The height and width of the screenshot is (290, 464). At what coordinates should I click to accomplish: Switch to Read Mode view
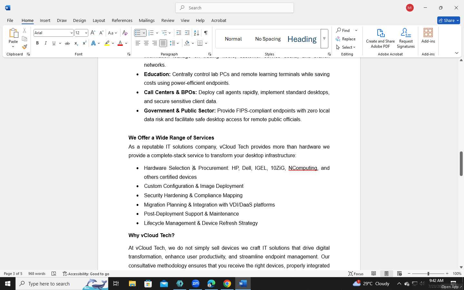click(373, 274)
